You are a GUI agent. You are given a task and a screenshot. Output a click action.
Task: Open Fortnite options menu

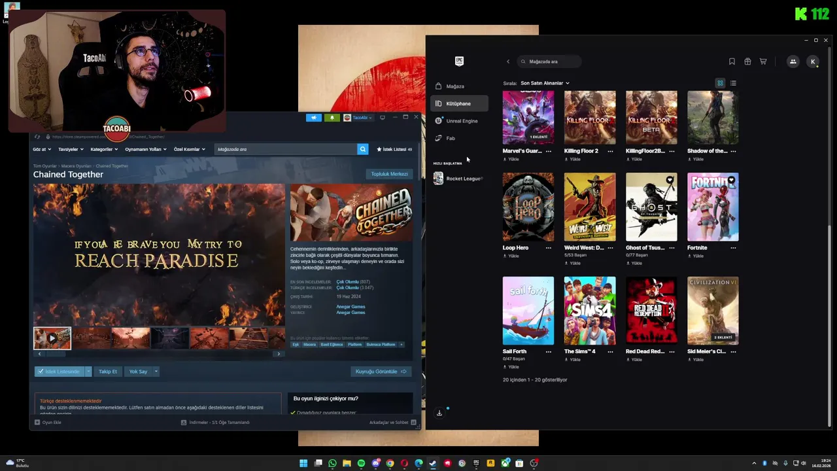click(x=734, y=248)
